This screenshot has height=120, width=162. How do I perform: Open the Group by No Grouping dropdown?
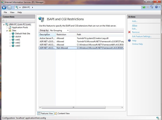[59, 30]
